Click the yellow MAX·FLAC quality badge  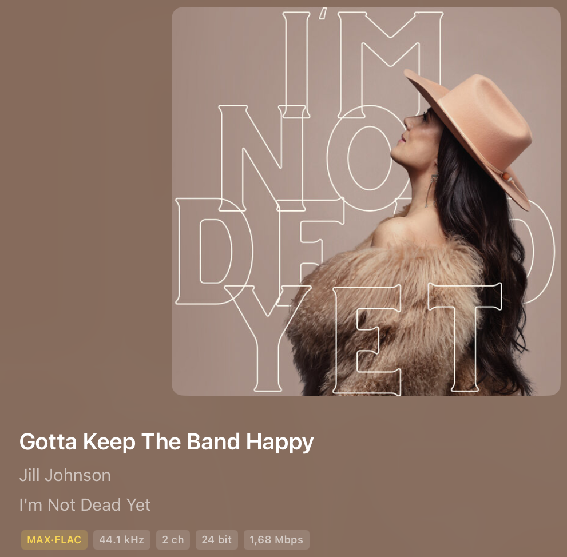click(x=54, y=540)
